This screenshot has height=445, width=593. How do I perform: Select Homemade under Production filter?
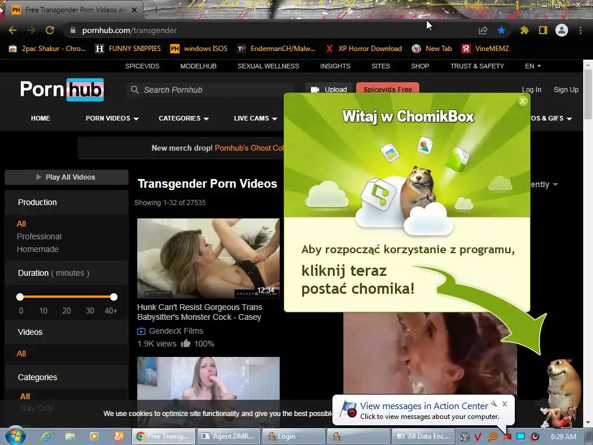click(38, 249)
